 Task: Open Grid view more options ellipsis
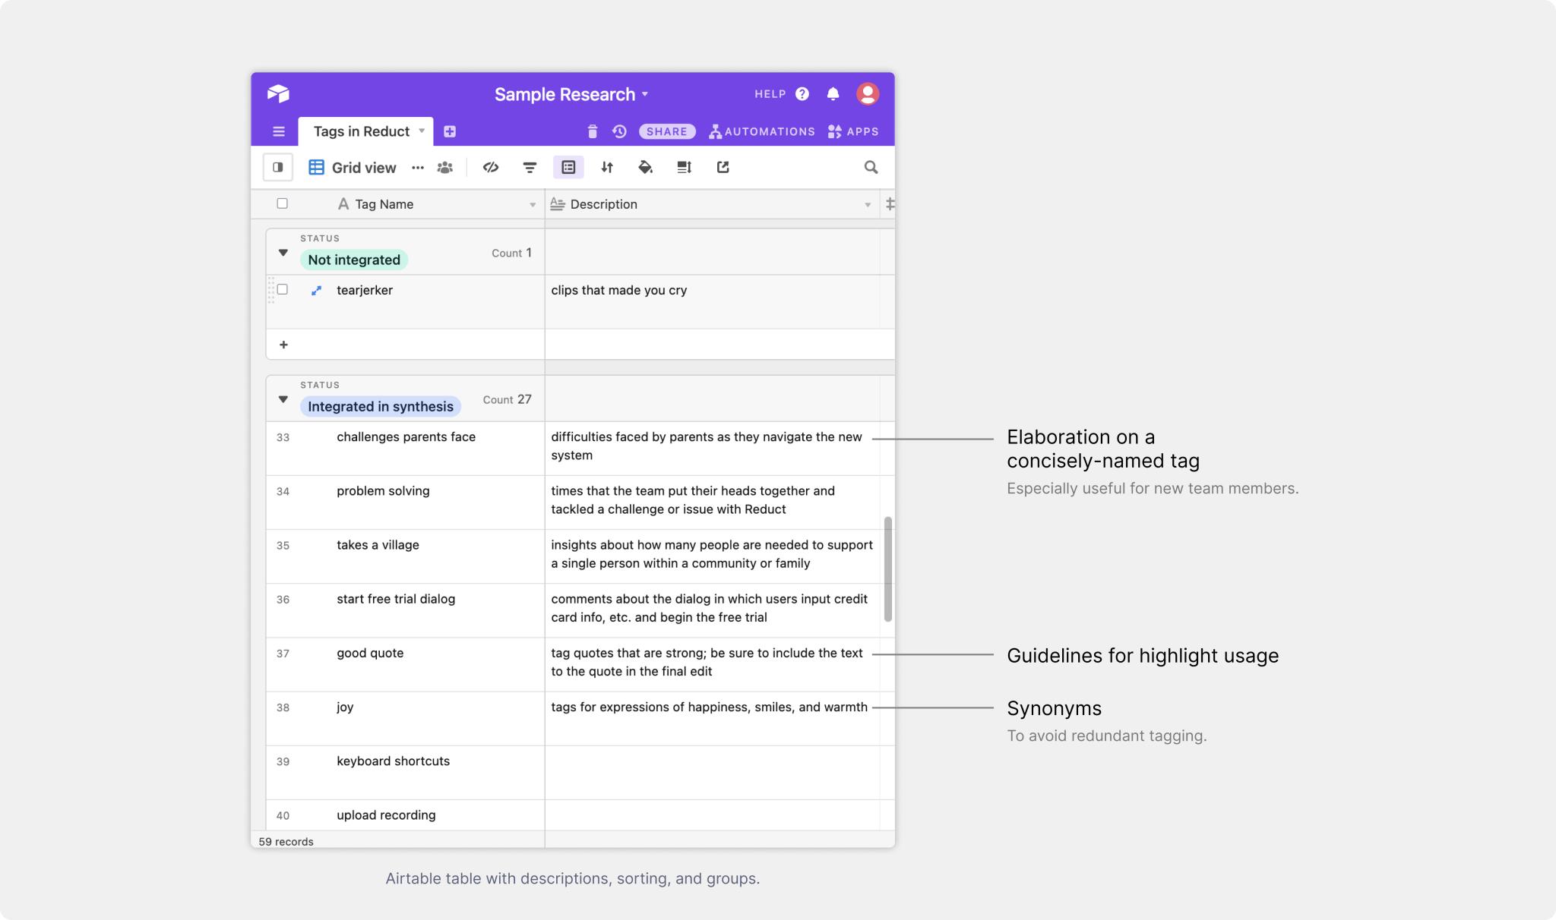point(418,167)
